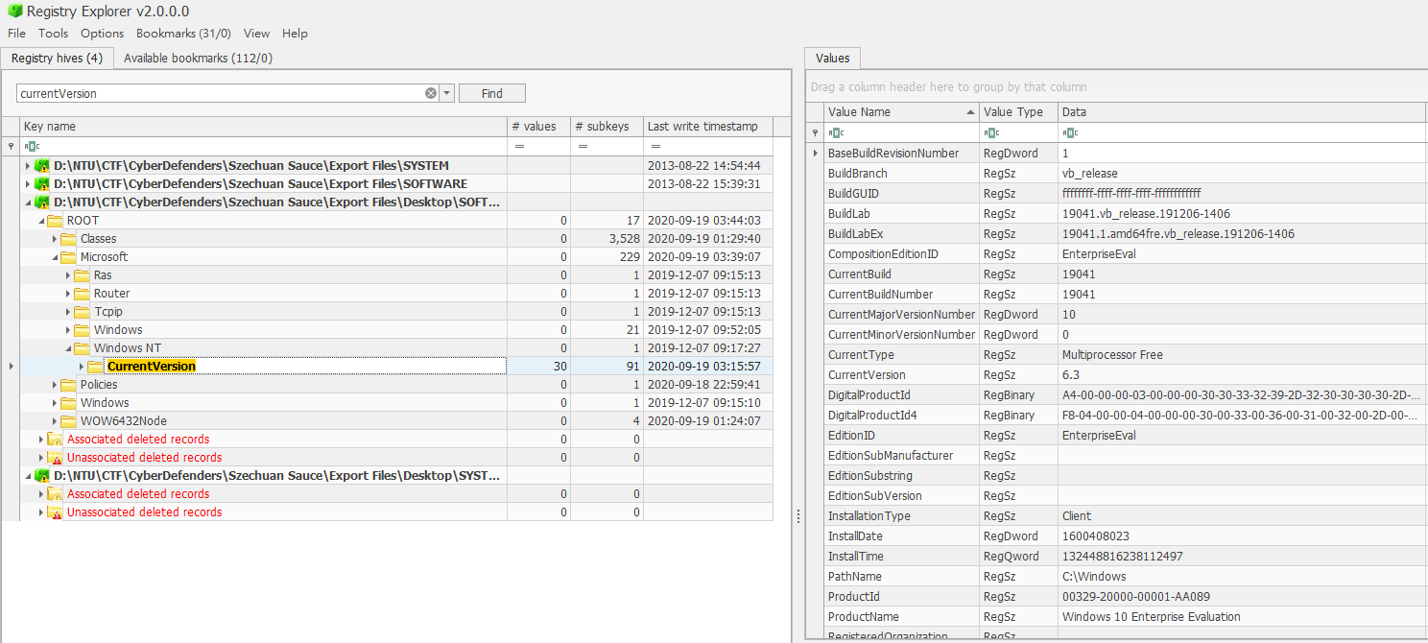
Task: Open the Bookmarks (31/0) menu
Action: pyautogui.click(x=183, y=34)
